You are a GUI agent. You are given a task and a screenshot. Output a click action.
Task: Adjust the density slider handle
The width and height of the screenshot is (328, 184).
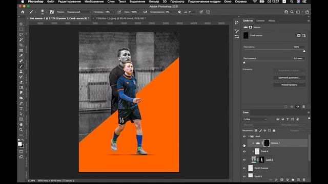coord(304,51)
